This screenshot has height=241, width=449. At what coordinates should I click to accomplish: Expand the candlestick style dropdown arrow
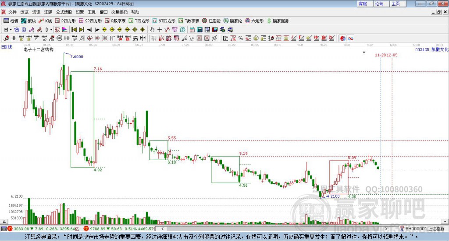click(x=51, y=30)
